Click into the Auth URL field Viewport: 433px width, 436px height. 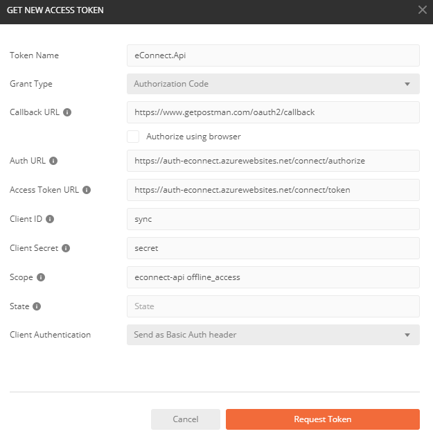pyautogui.click(x=273, y=161)
